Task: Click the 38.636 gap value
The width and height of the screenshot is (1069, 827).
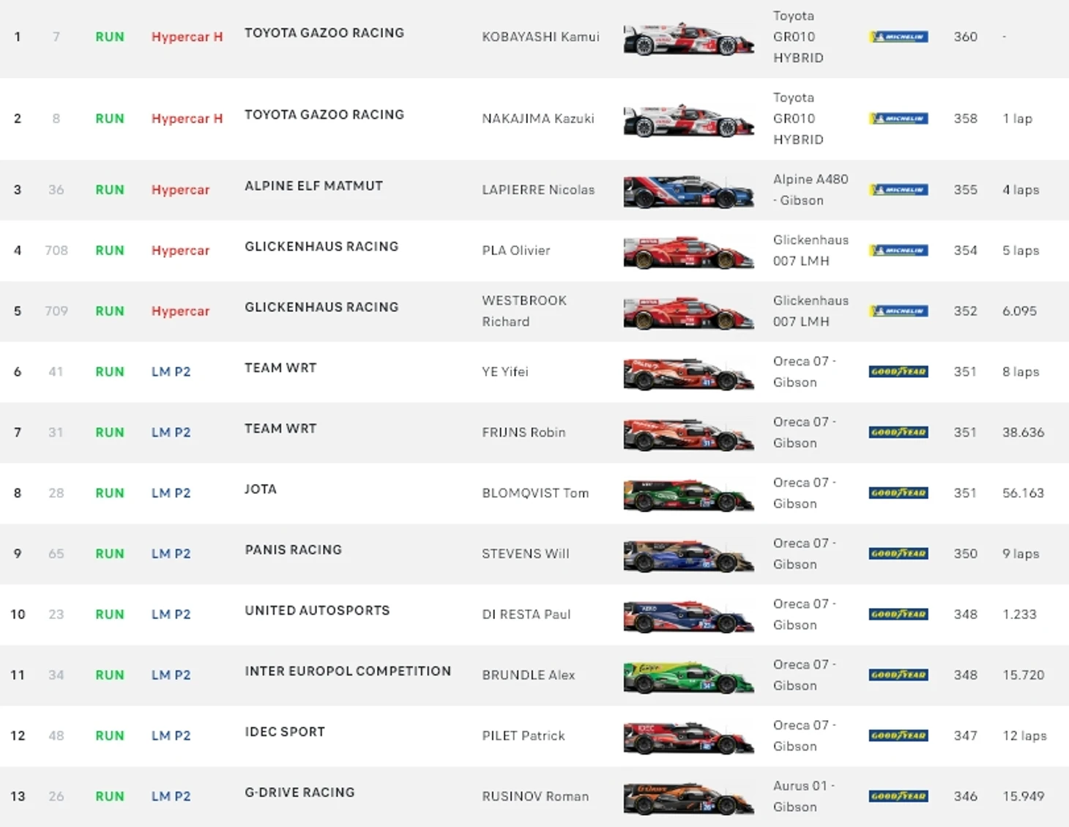Action: pyautogui.click(x=1023, y=432)
